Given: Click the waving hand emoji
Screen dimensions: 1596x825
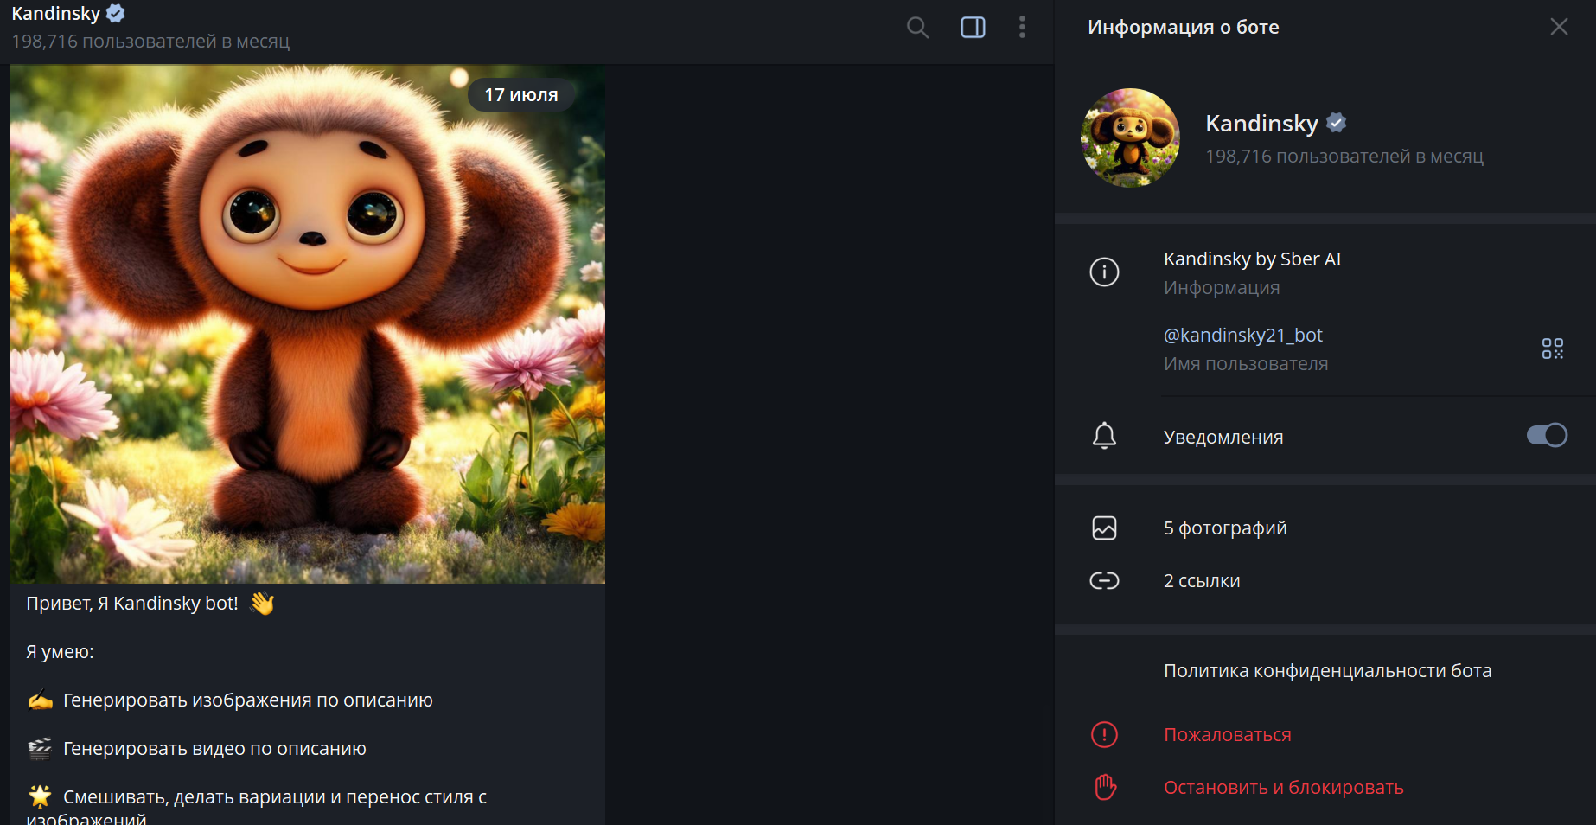Looking at the screenshot, I should (x=262, y=603).
